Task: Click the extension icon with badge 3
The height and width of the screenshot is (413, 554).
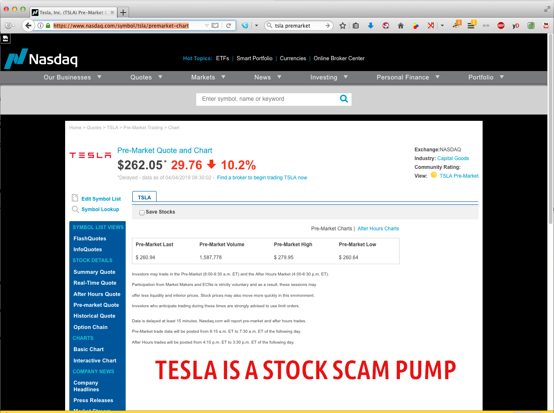Action: click(x=456, y=25)
